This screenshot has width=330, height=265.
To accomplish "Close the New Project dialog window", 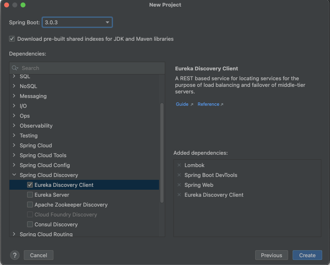I will coord(7,5).
